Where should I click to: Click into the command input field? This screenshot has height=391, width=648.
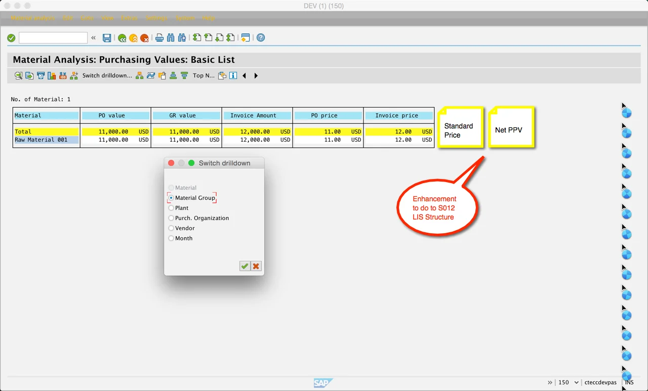click(x=53, y=38)
